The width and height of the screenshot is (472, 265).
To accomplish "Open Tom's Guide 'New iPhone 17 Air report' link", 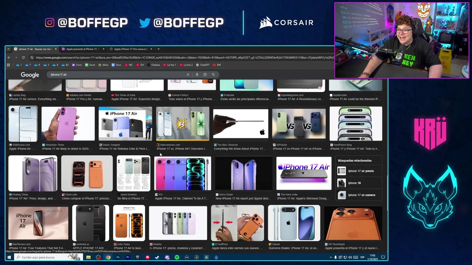I will pyautogui.click(x=243, y=198).
